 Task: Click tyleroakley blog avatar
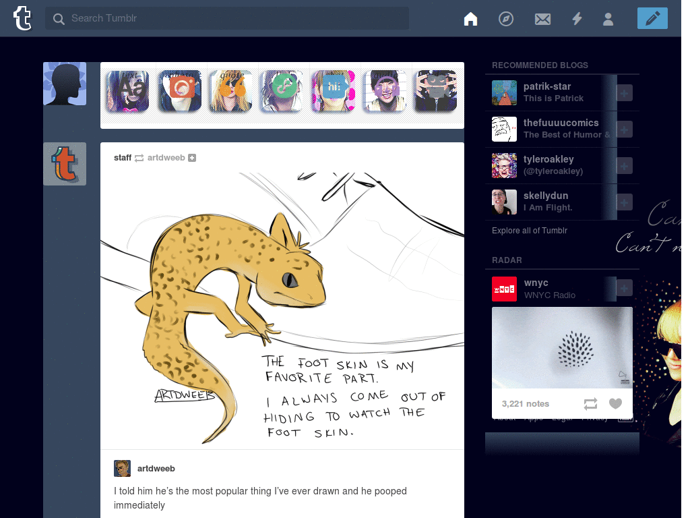pyautogui.click(x=504, y=166)
